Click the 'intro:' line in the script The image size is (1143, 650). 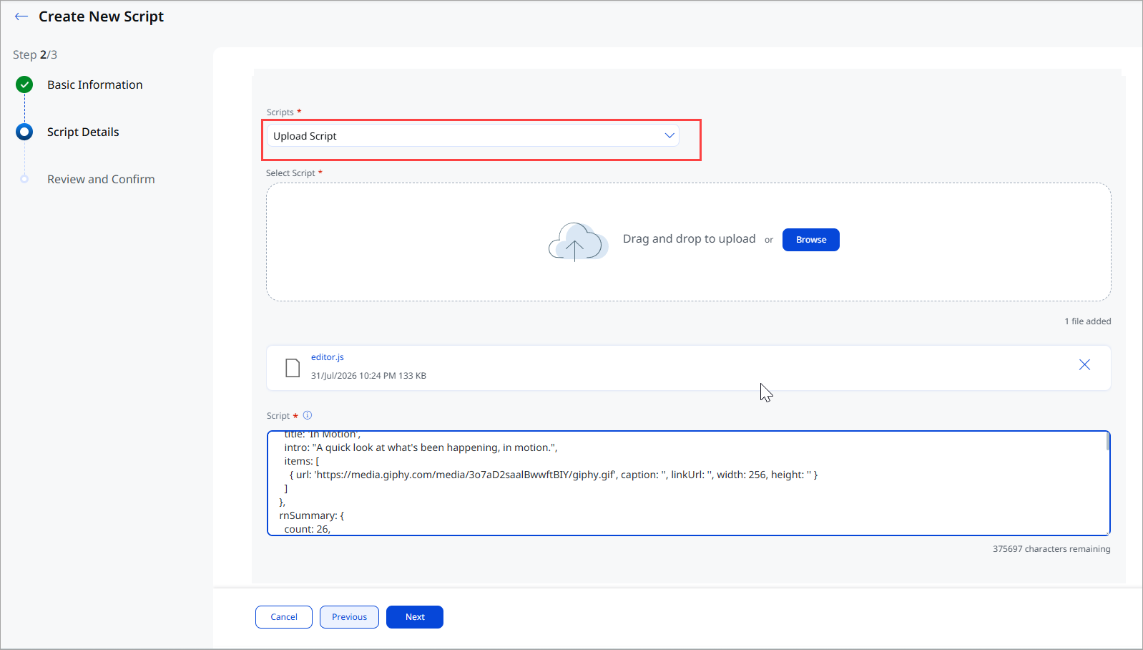(x=421, y=447)
